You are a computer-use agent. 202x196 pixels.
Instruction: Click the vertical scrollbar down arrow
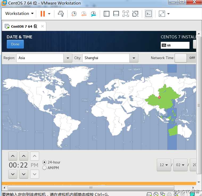(199, 182)
